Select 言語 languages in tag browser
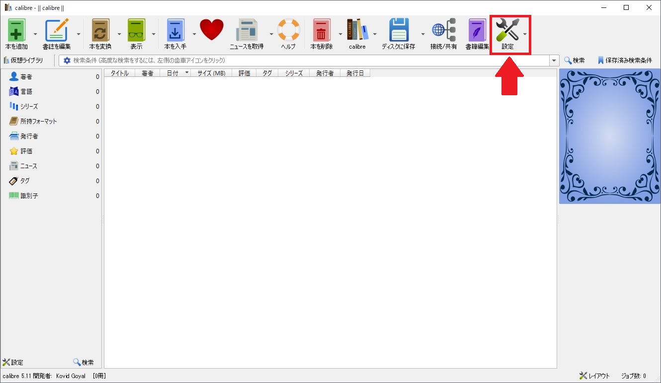 (x=51, y=92)
